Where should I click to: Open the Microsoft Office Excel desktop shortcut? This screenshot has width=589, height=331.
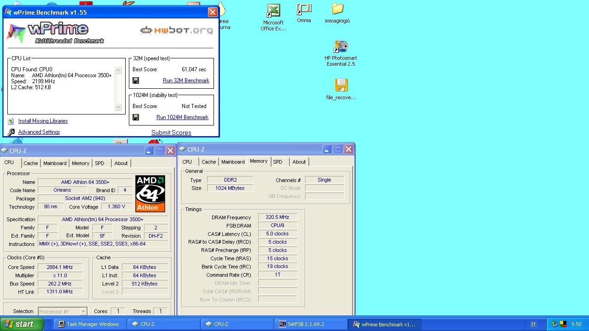click(273, 17)
